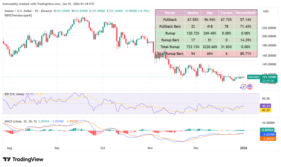281x167 pixels.
Task: Click the 160.00000 price axis label
Action: [x=269, y=55]
